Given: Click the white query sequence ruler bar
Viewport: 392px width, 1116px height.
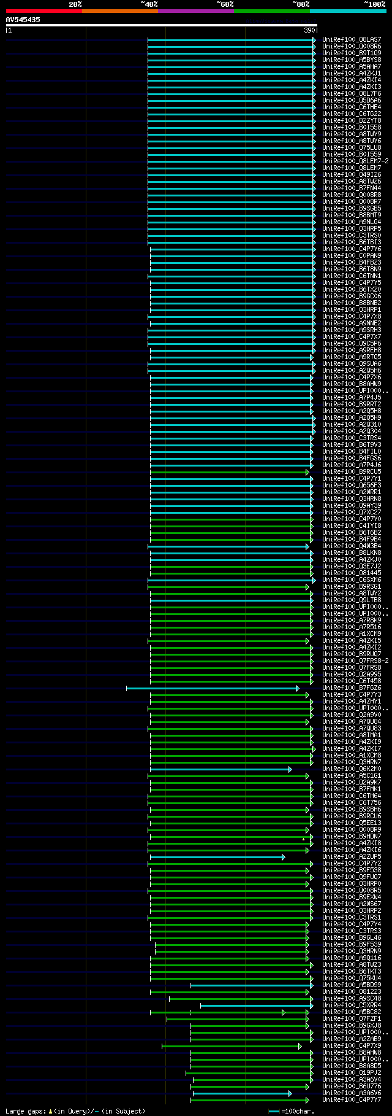Looking at the screenshot, I should tap(162, 25).
